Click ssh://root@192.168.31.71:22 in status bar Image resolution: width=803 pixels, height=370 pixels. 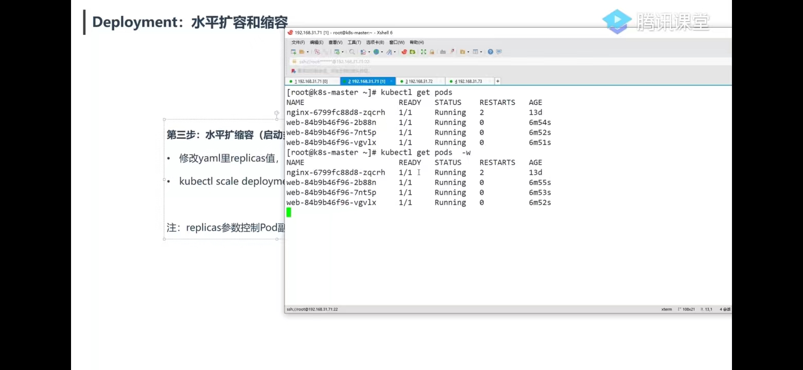312,309
